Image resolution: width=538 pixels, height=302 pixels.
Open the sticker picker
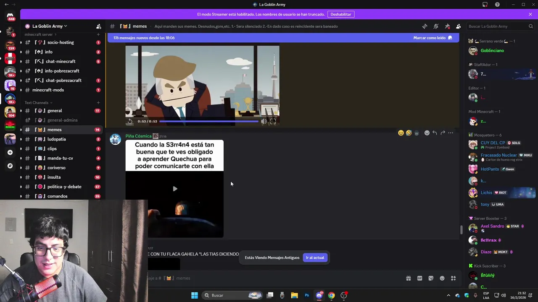click(431, 278)
